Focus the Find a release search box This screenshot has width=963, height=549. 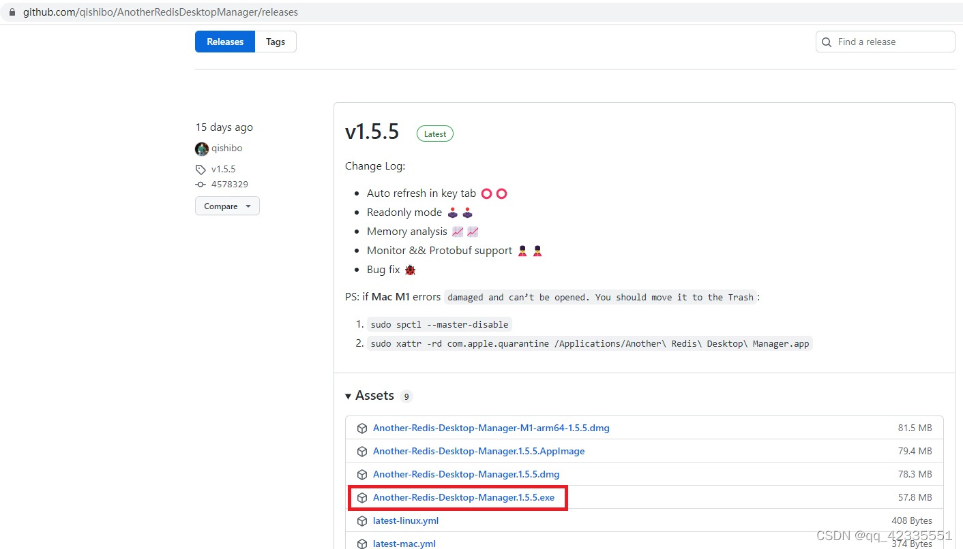click(x=885, y=42)
